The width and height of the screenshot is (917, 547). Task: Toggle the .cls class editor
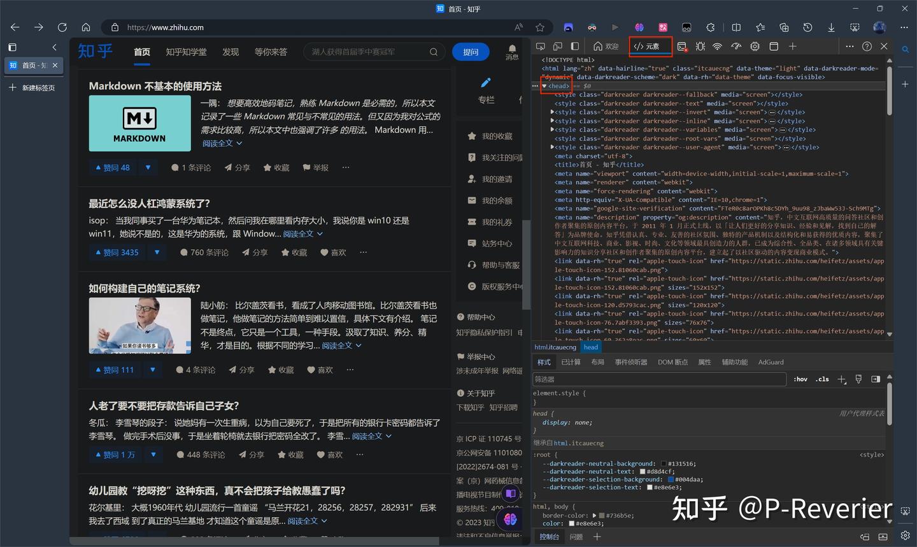click(x=822, y=378)
